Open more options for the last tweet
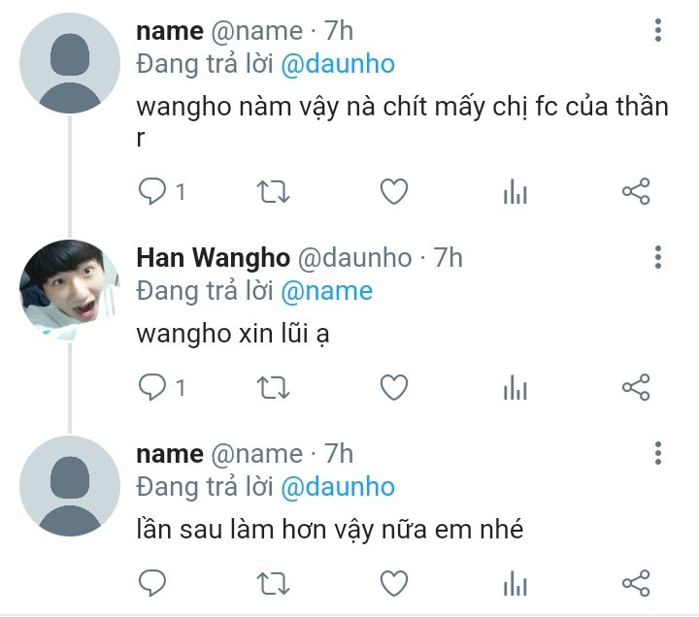 coord(658,453)
